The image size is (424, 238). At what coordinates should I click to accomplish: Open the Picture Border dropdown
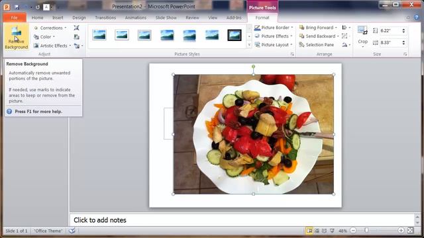(x=274, y=28)
